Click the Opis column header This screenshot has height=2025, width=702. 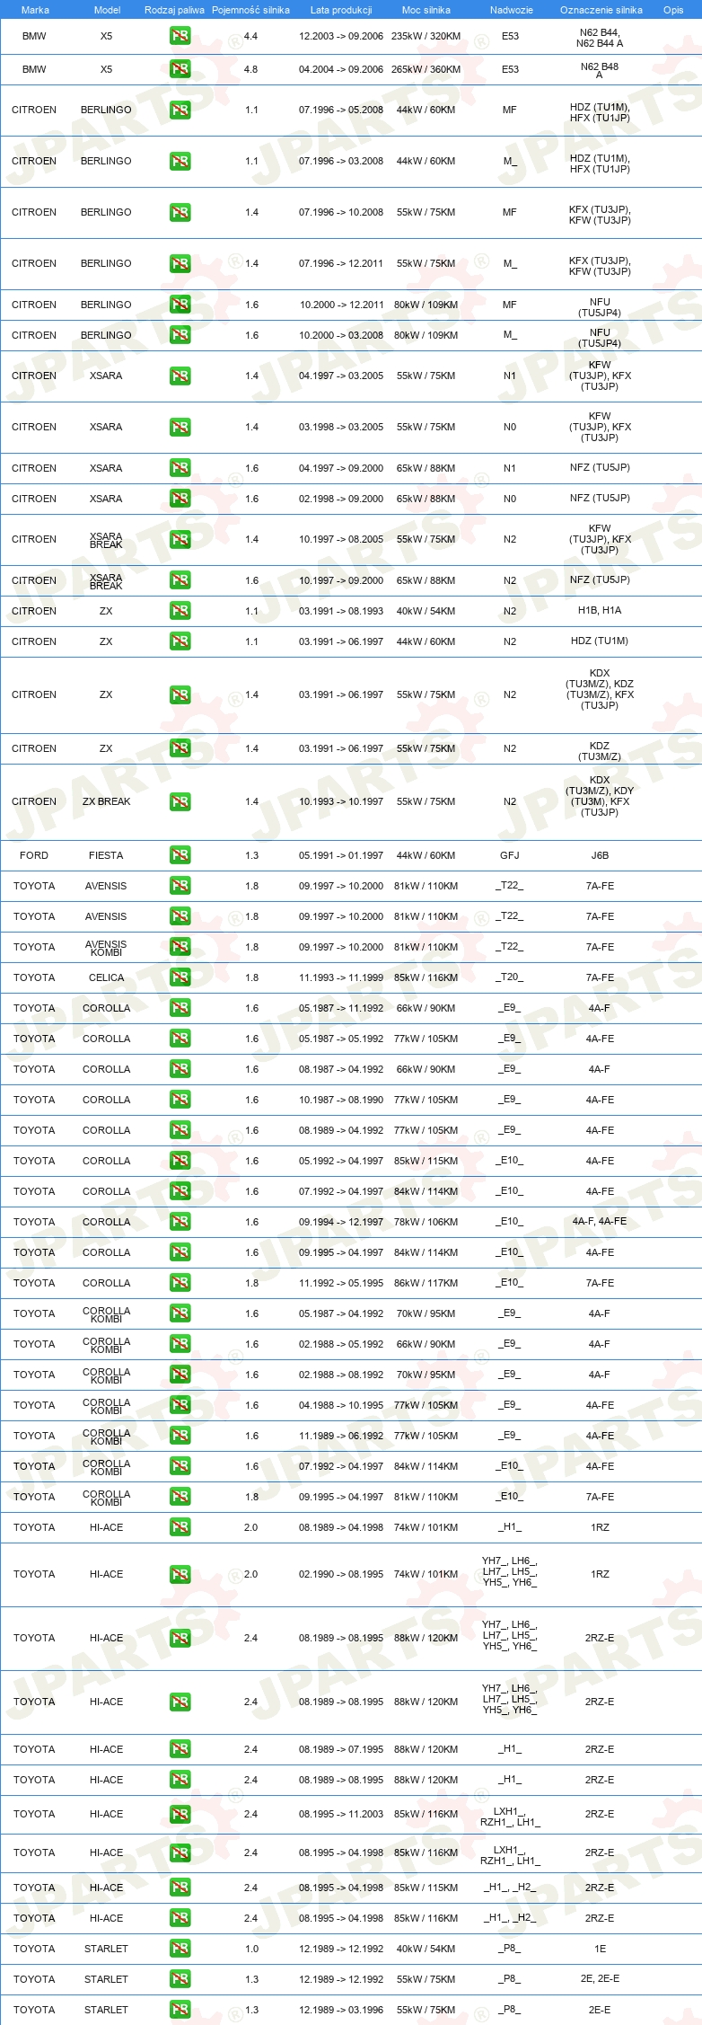click(x=673, y=10)
